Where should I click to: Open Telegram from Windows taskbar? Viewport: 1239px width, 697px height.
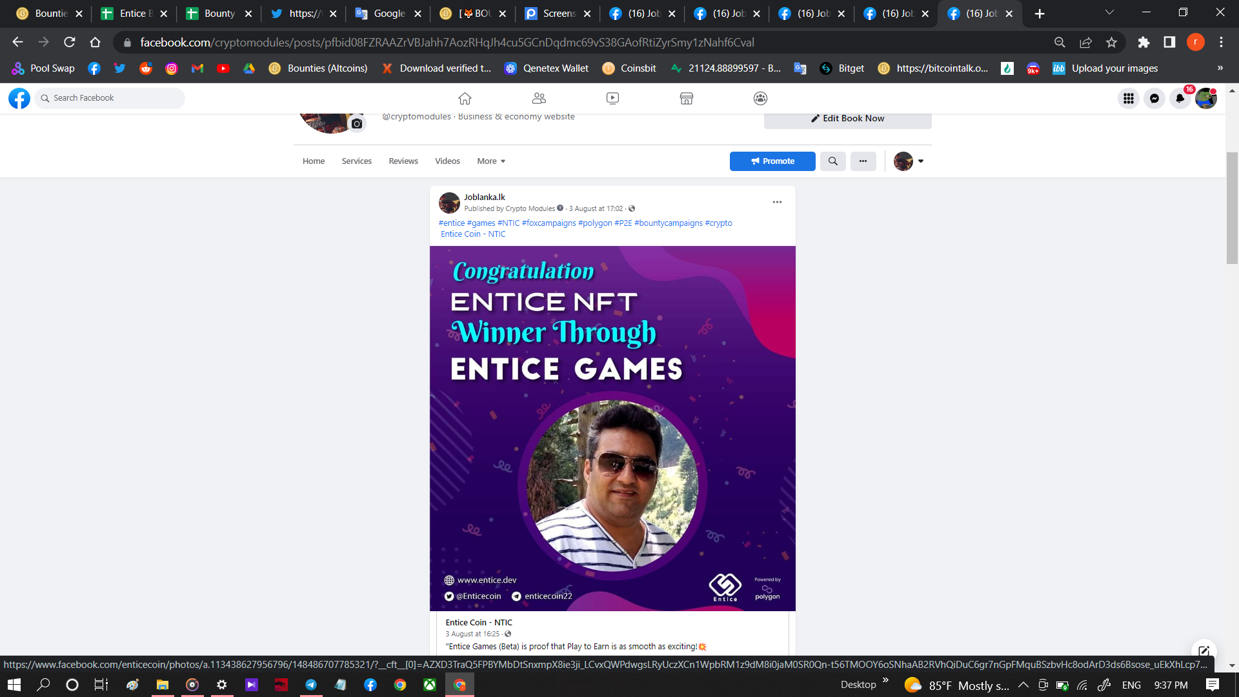(311, 685)
